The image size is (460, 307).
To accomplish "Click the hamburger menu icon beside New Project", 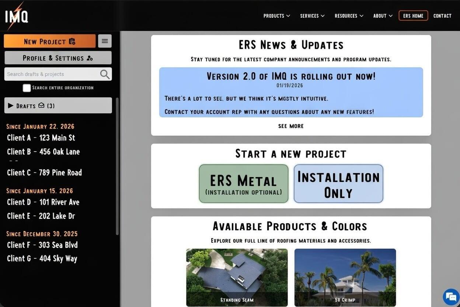I will [105, 41].
